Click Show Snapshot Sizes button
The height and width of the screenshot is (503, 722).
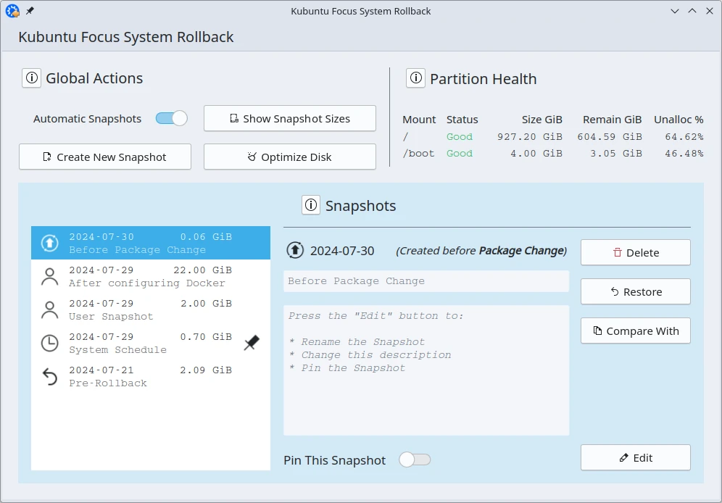pos(290,119)
